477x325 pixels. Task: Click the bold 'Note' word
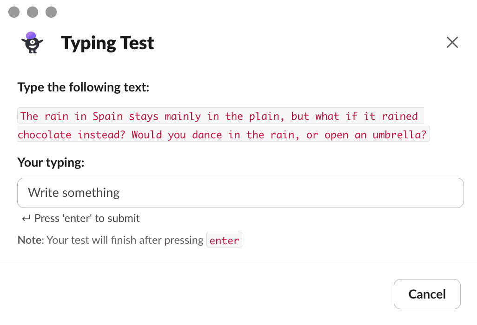[x=29, y=240]
